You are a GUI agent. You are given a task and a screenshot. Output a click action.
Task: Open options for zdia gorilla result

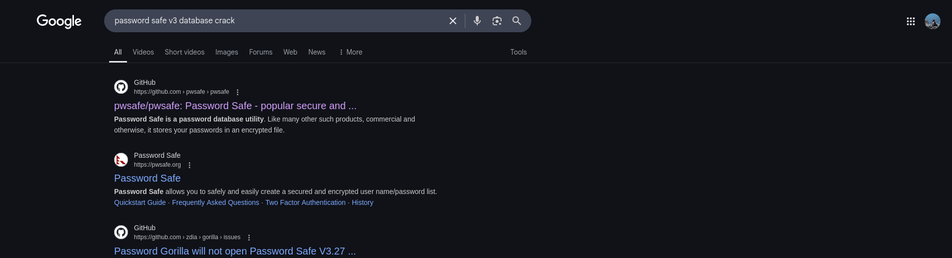pos(249,238)
